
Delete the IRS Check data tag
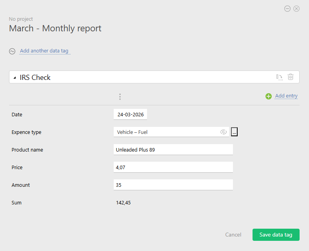[x=291, y=77]
